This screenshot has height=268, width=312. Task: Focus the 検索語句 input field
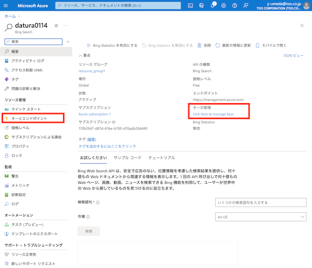(261, 202)
